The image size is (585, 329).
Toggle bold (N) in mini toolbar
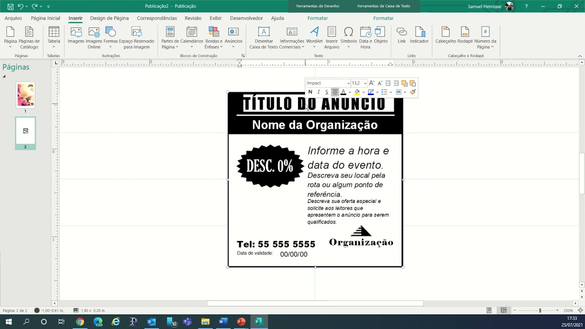(x=310, y=92)
